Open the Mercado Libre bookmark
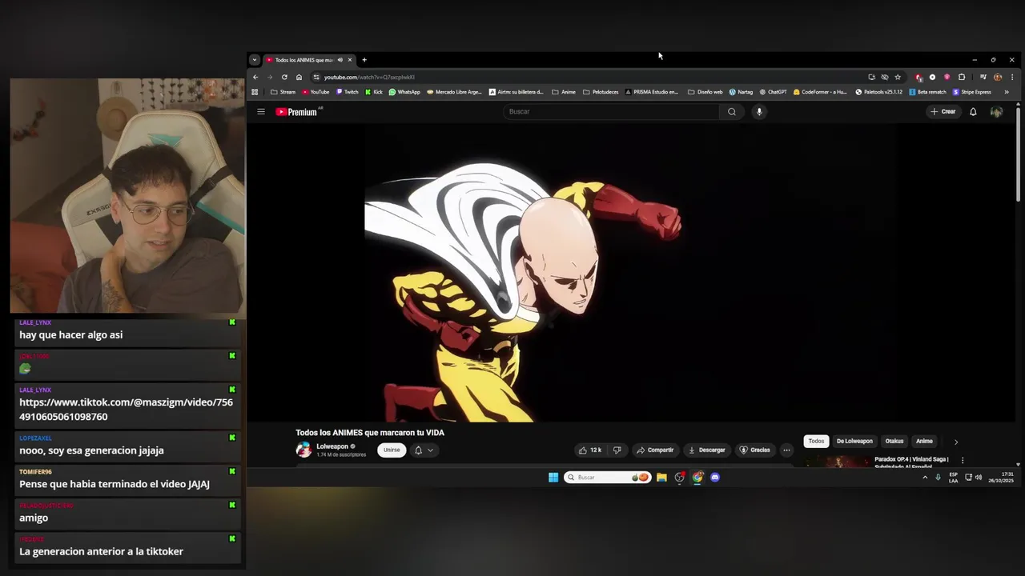 point(454,92)
